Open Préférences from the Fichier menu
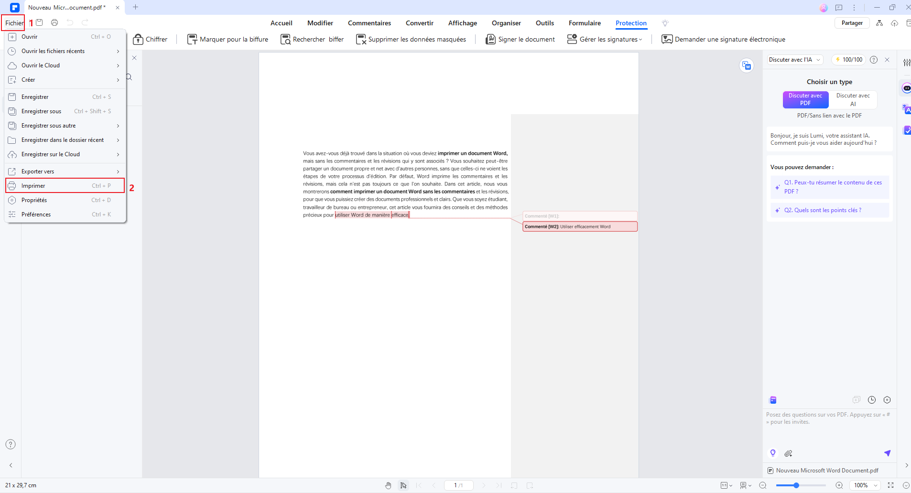The image size is (911, 493). coord(65,214)
